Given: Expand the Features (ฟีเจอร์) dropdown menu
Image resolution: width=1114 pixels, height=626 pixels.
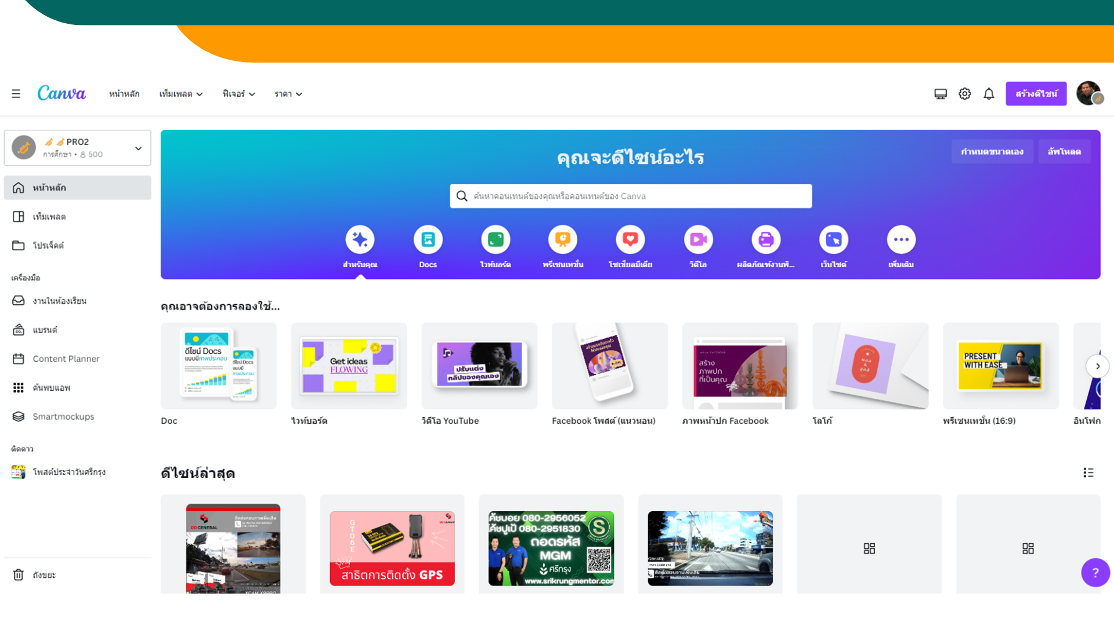Looking at the screenshot, I should click(x=238, y=94).
